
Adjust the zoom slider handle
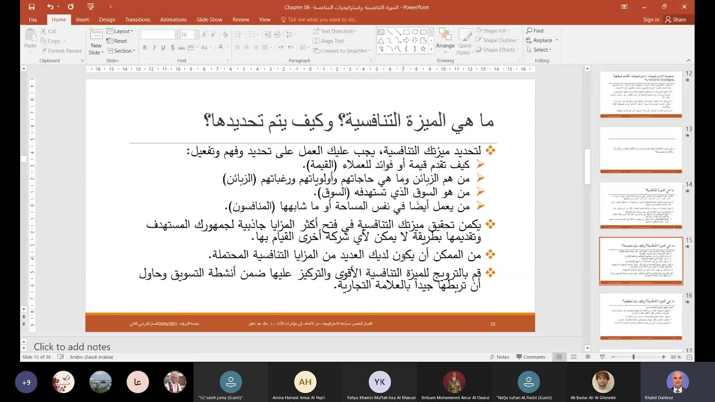[x=633, y=357]
